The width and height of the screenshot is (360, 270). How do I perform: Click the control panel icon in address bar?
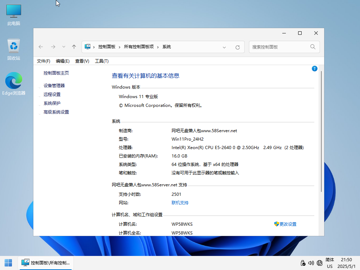[x=88, y=47]
